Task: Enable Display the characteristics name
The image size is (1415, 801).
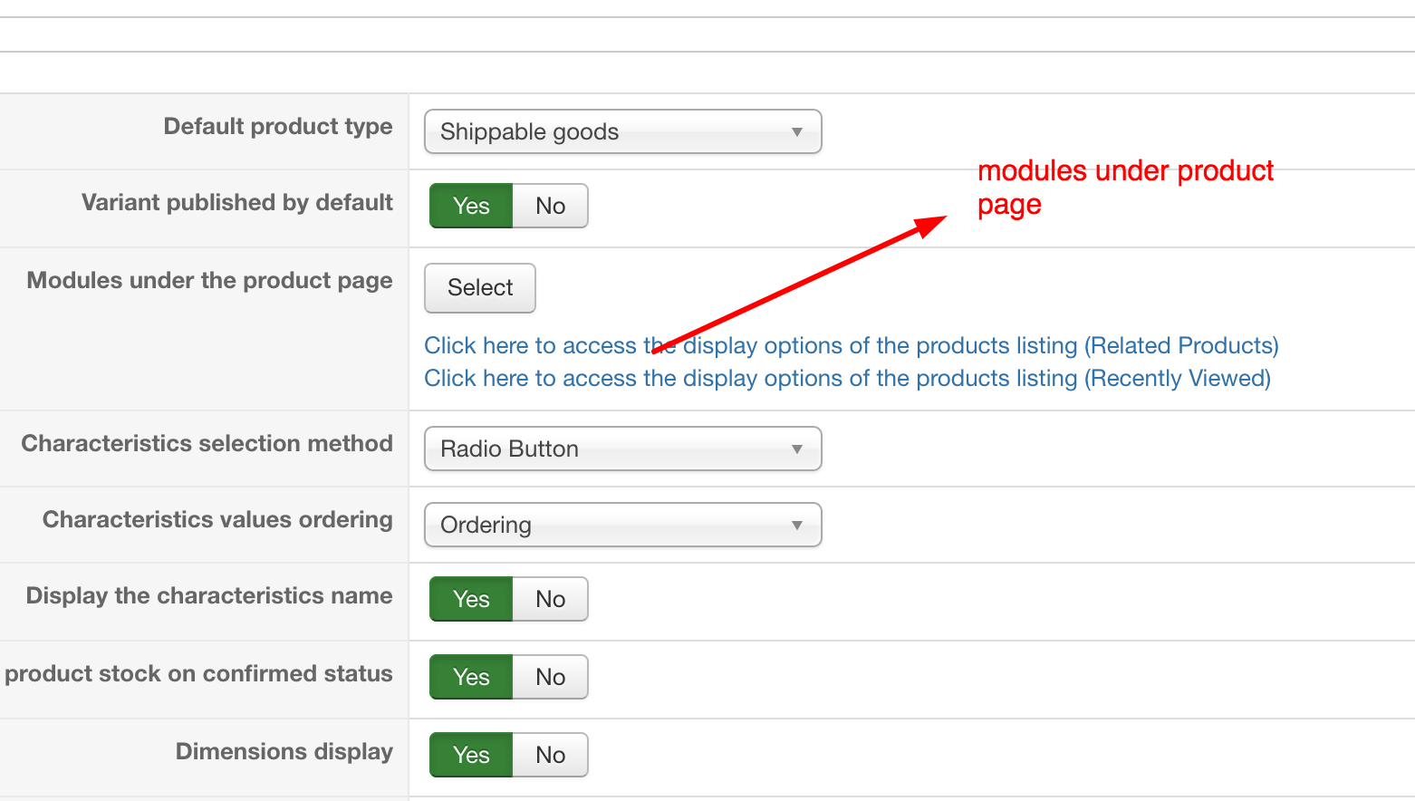Action: tap(471, 599)
